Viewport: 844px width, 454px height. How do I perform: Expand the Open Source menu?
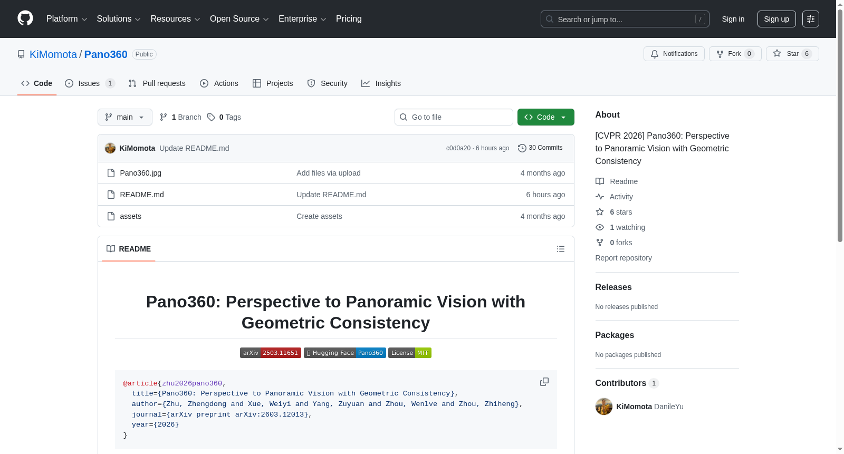click(x=239, y=19)
